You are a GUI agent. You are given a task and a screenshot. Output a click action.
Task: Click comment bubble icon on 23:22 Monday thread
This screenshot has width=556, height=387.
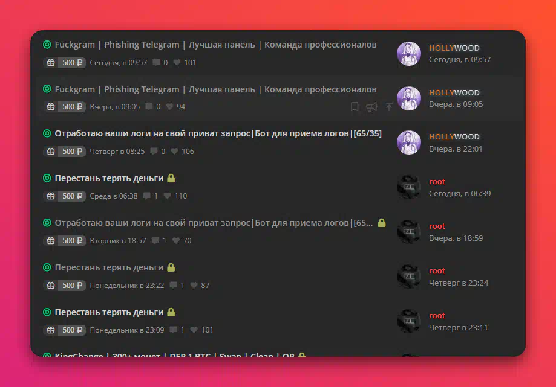(x=174, y=285)
